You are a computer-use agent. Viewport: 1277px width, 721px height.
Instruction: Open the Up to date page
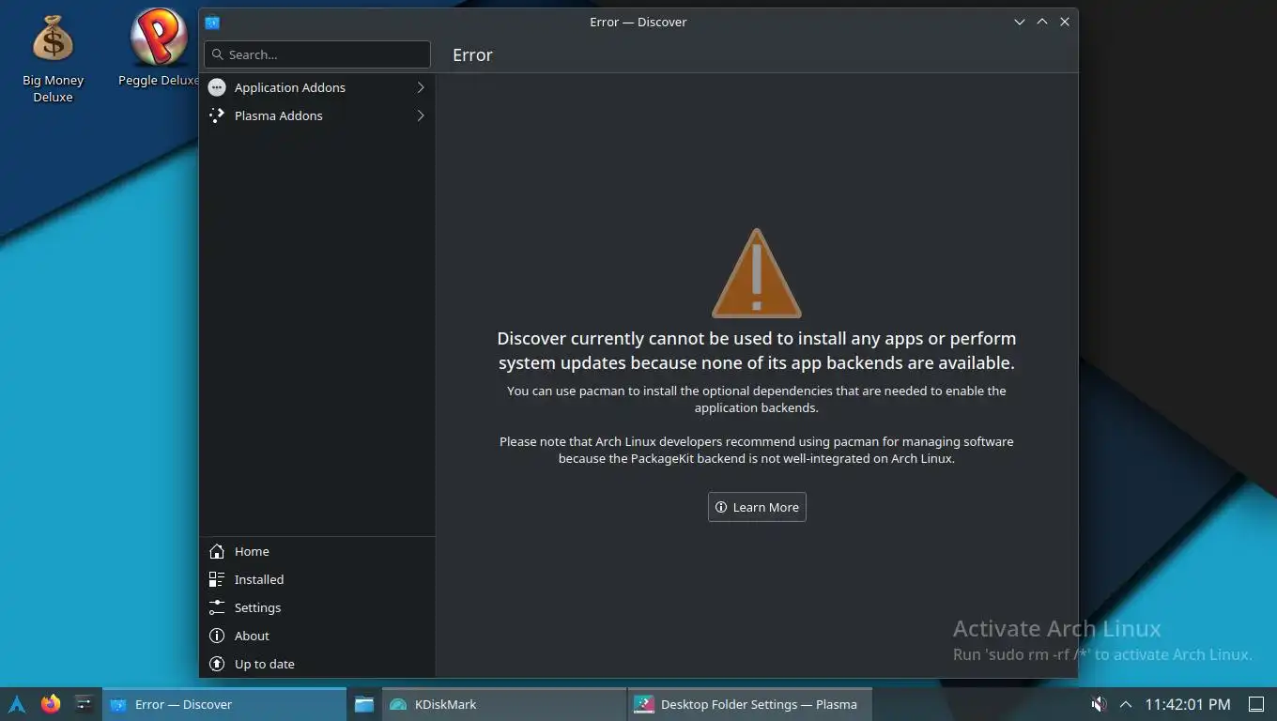(317, 664)
